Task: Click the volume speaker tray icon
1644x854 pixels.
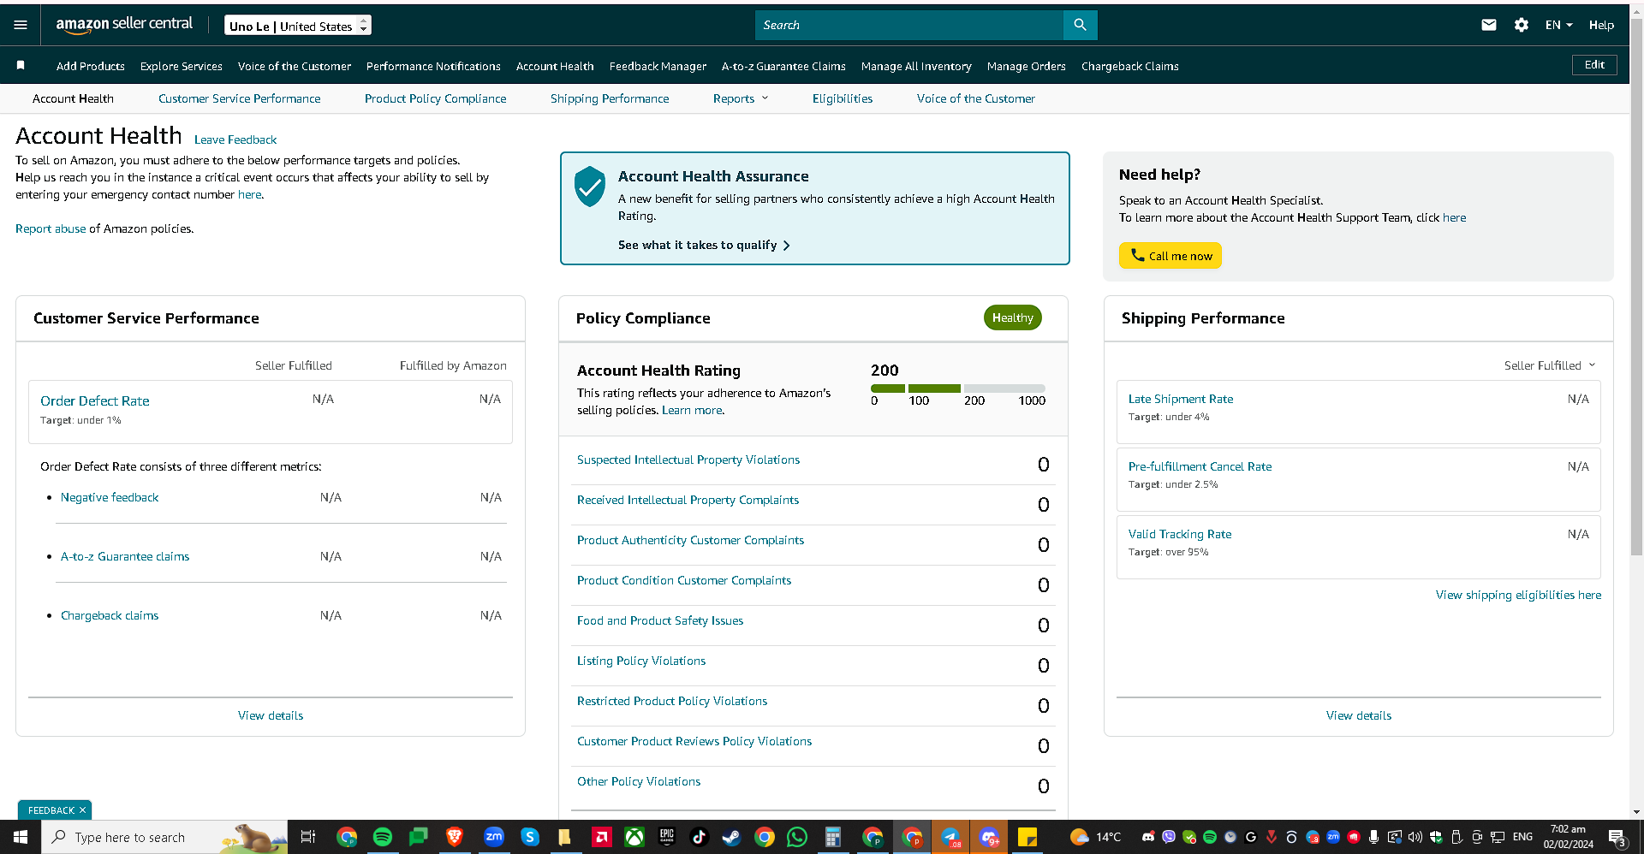Action: tap(1415, 837)
